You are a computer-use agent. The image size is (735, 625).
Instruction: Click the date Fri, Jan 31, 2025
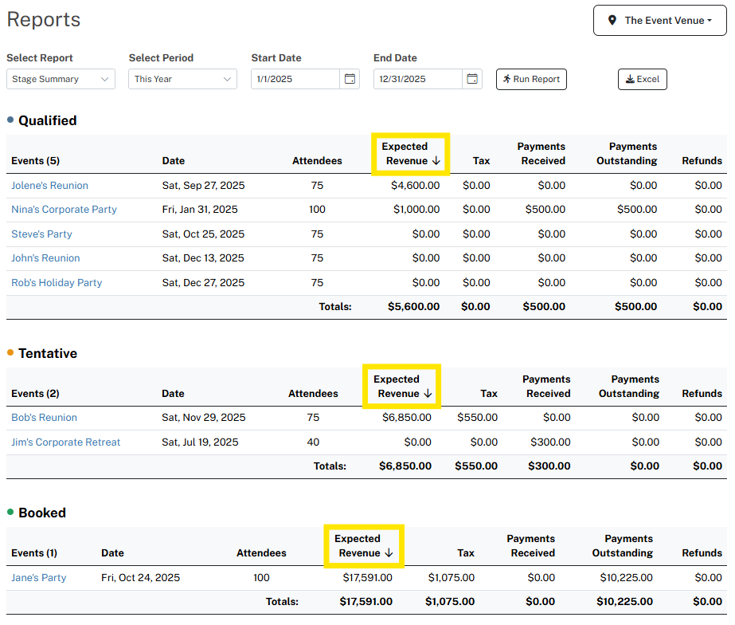[x=200, y=210]
